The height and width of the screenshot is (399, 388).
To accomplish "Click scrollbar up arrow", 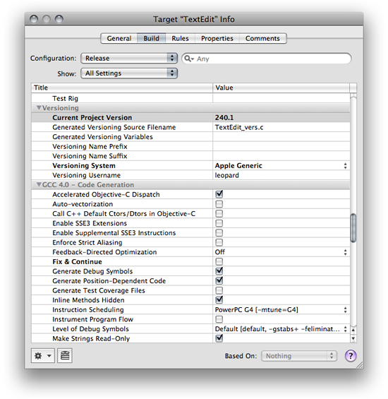I will (x=353, y=330).
